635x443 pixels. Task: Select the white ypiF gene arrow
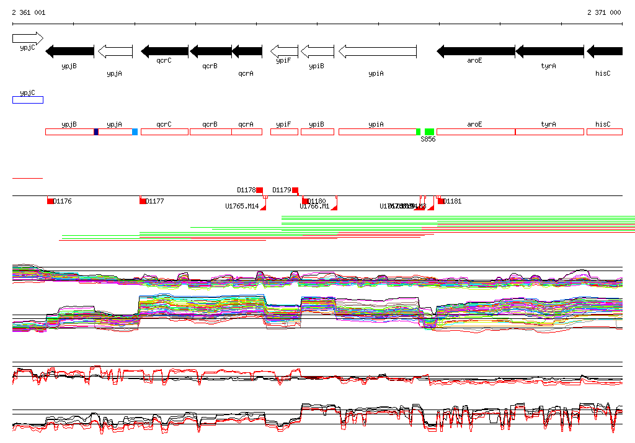pyautogui.click(x=284, y=51)
